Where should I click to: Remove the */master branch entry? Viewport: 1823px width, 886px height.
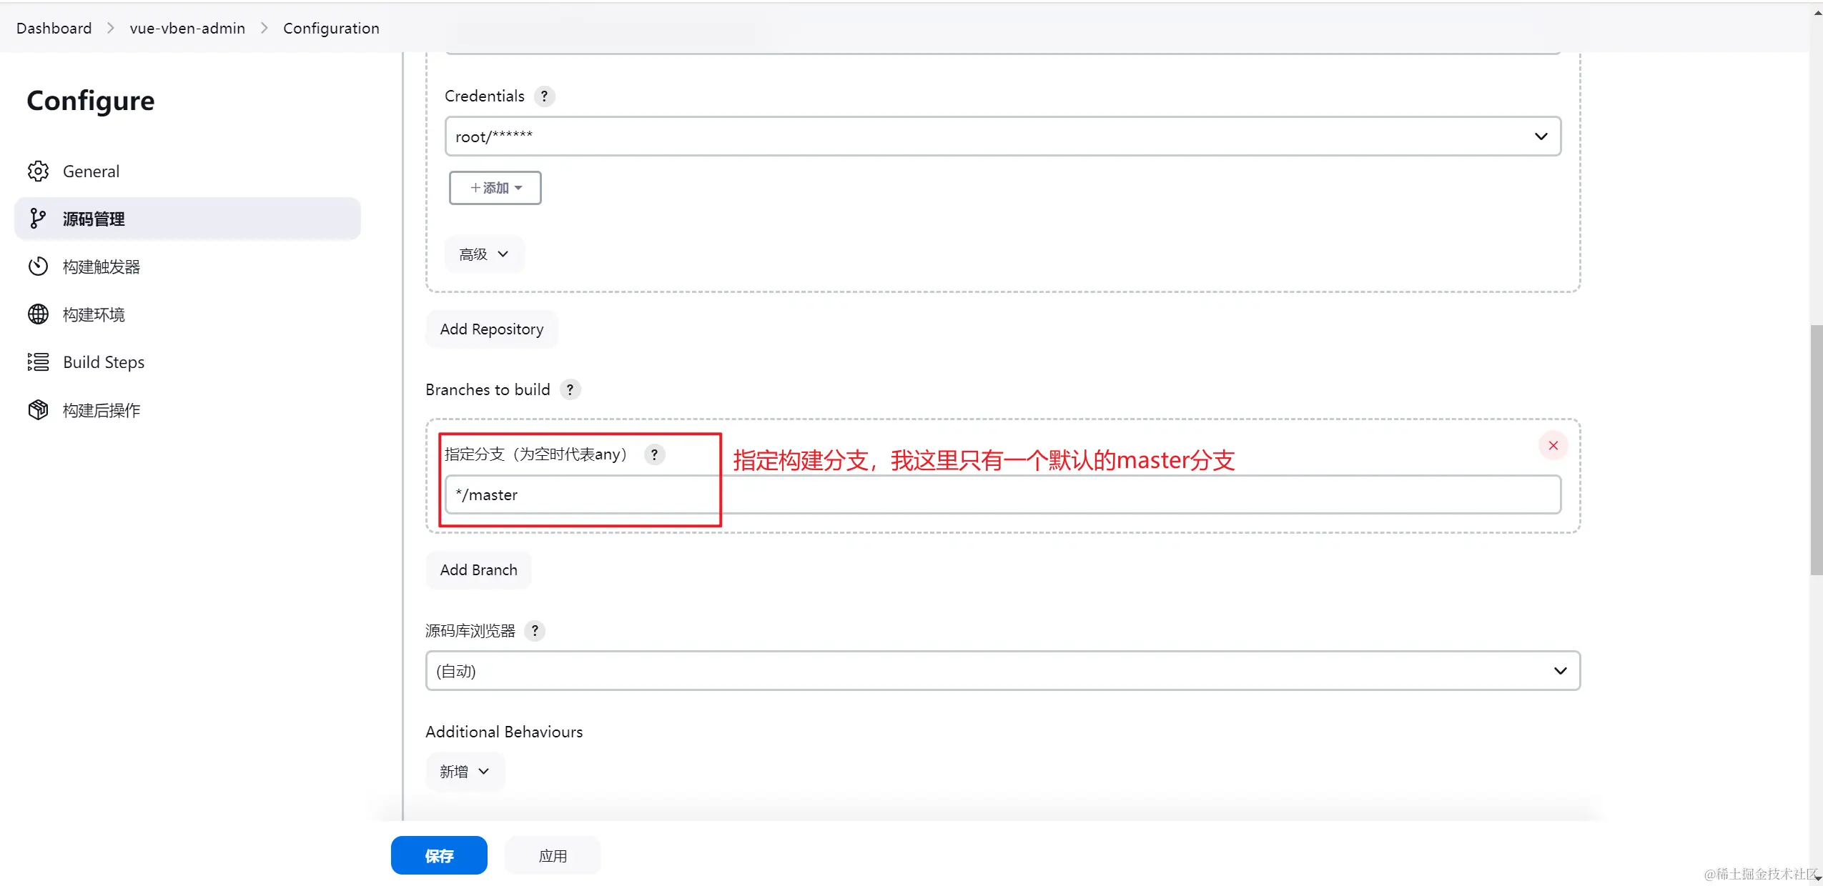coord(1553,446)
